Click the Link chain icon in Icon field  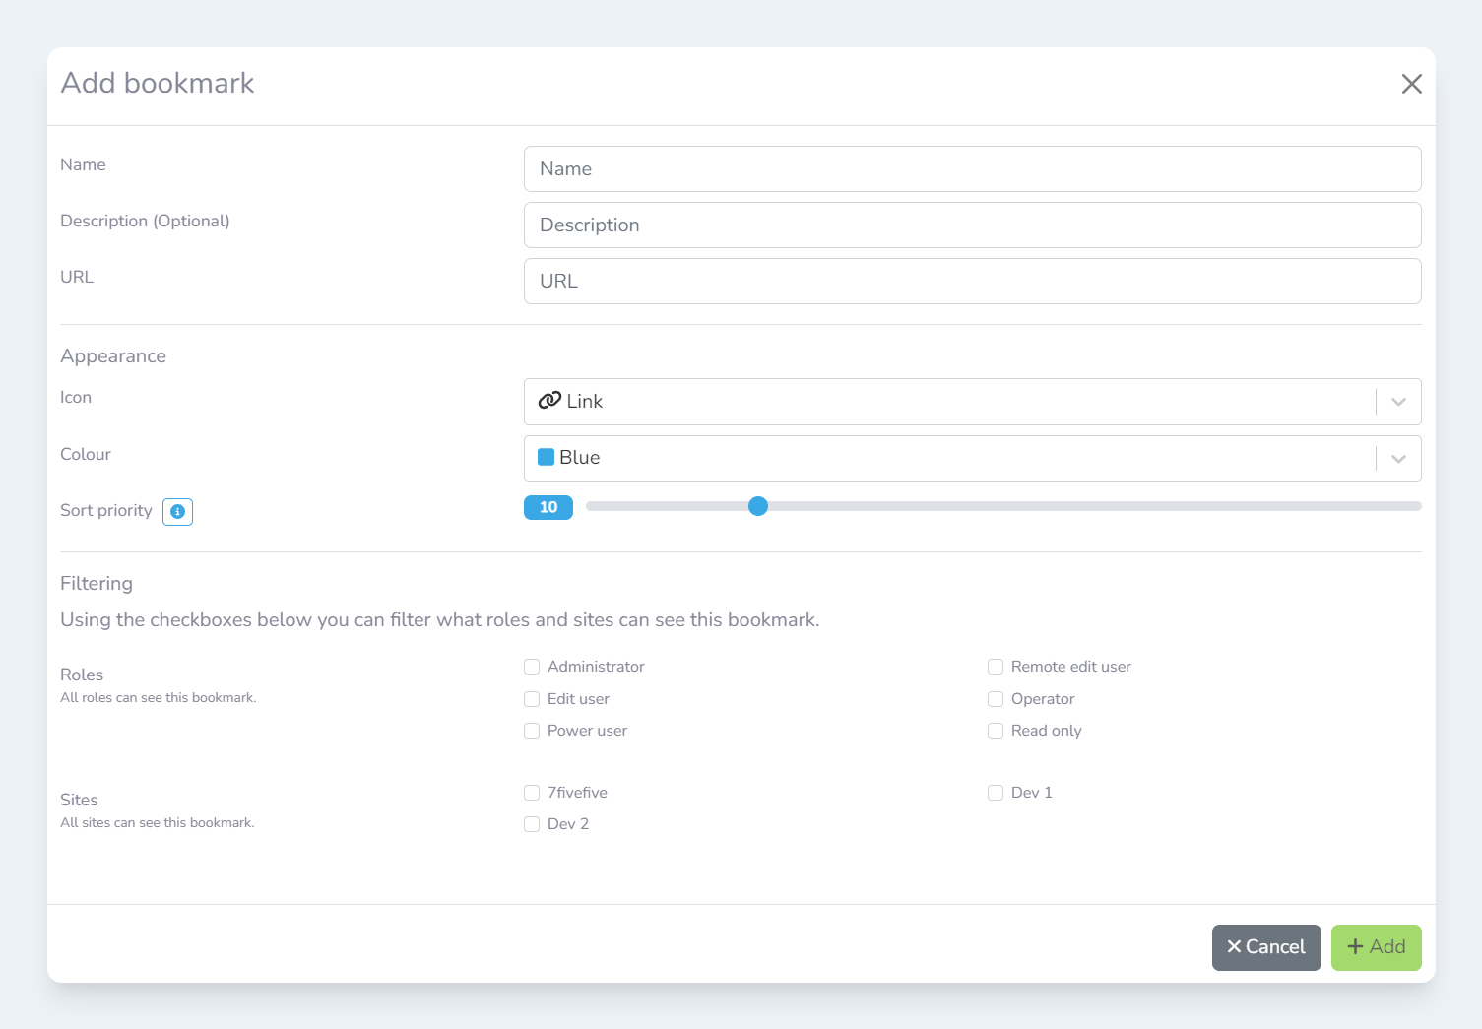(x=549, y=401)
